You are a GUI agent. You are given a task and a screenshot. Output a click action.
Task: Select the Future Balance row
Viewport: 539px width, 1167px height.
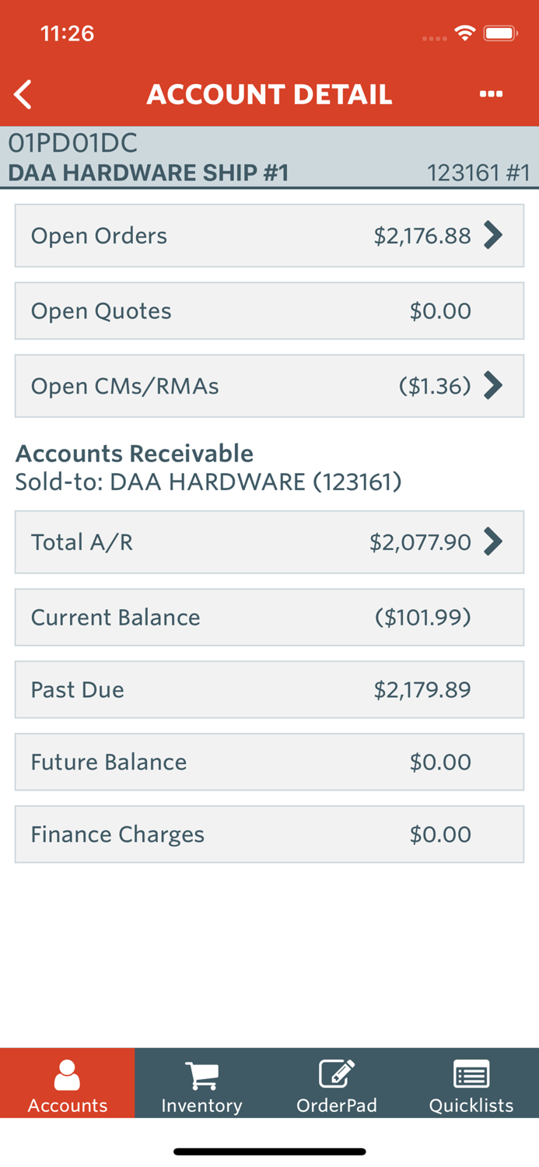point(269,762)
